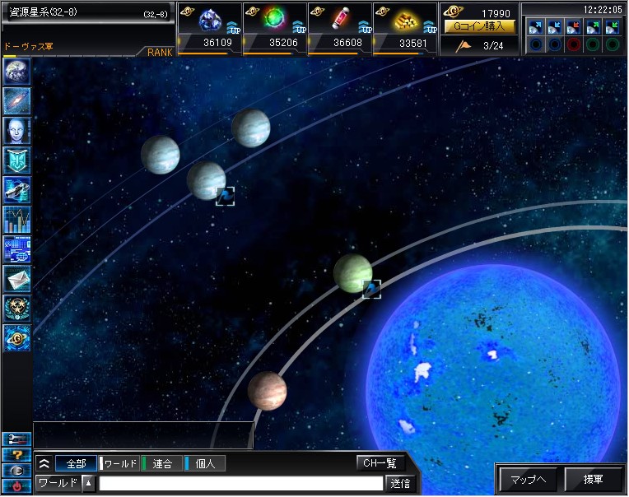
Task: Click the chat message input field
Action: 240,483
